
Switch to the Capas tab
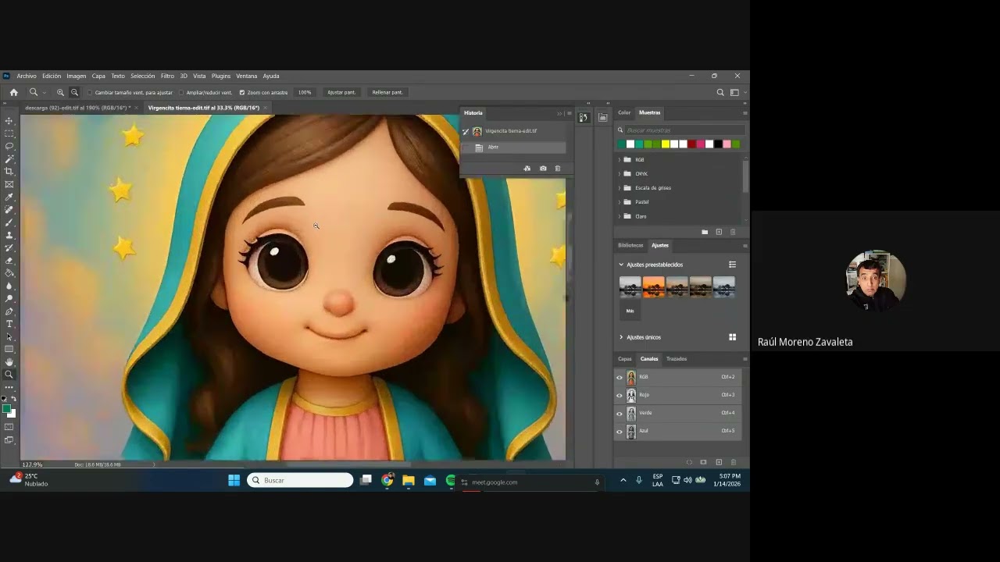click(625, 359)
